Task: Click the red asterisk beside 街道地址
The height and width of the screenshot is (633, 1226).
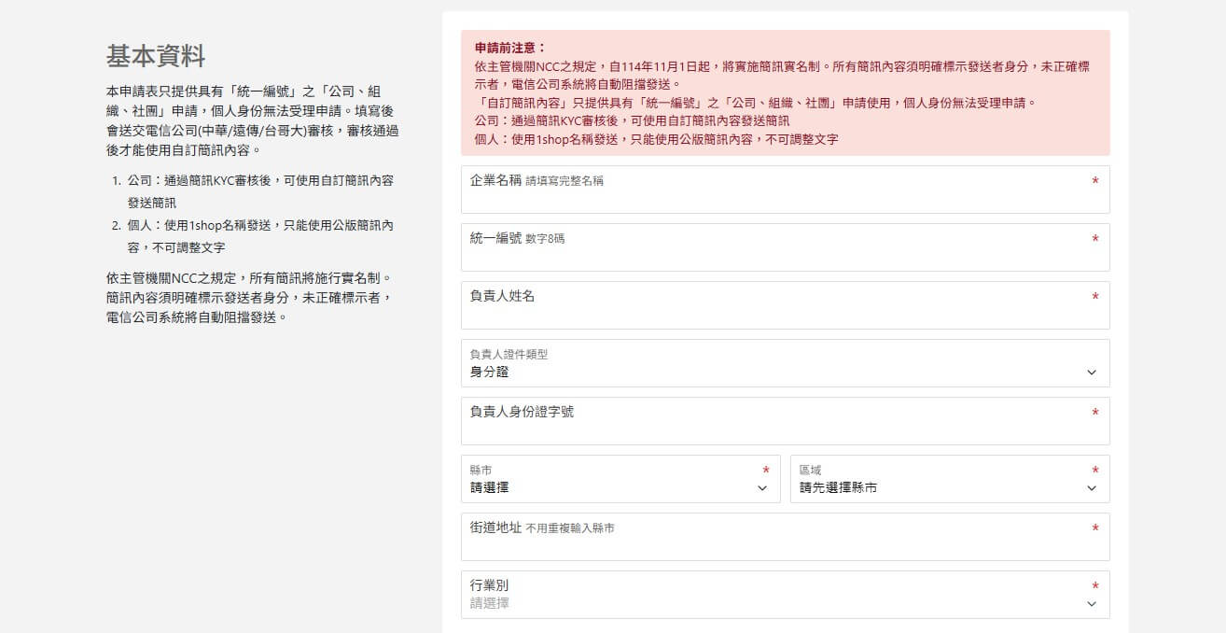Action: (1095, 528)
